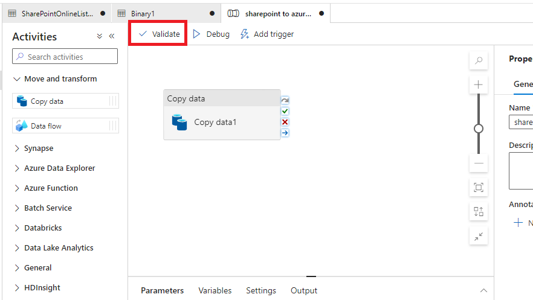Click red failure output connector

pyautogui.click(x=285, y=122)
